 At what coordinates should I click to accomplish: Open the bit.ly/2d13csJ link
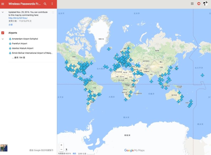click(x=18, y=18)
